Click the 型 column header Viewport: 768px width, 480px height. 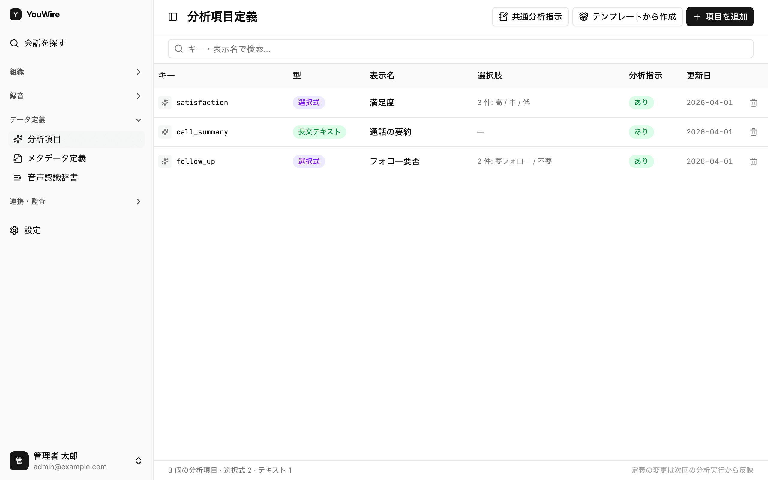[297, 76]
